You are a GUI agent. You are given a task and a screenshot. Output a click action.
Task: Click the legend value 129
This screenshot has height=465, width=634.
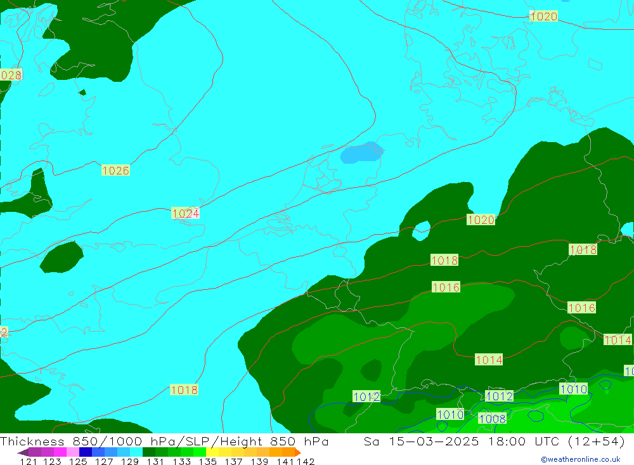[x=130, y=461]
